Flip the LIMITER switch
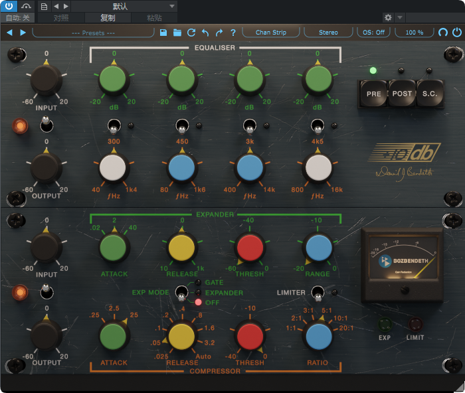This screenshot has width=465, height=393. pyautogui.click(x=318, y=293)
